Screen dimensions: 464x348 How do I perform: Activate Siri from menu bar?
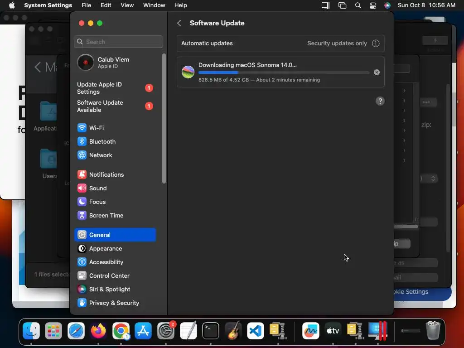pyautogui.click(x=387, y=5)
